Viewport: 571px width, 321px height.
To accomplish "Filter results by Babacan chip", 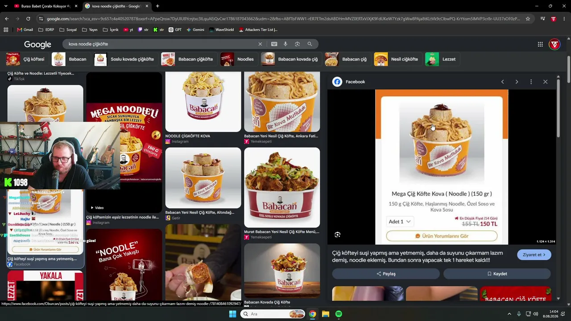I will (70, 59).
